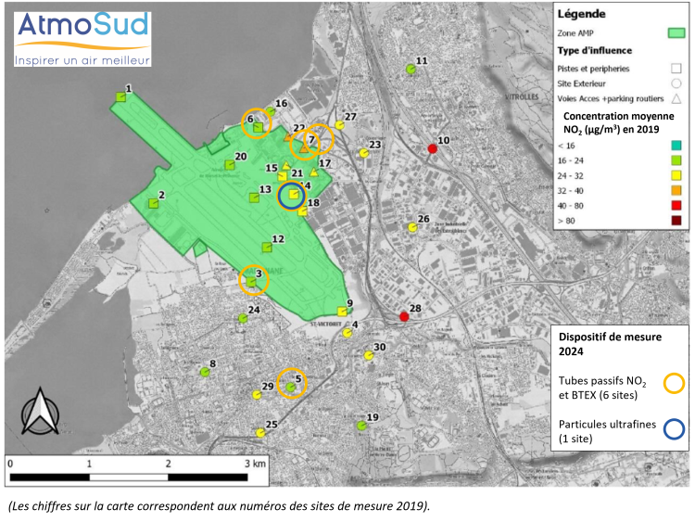Select the green swatch for 16 - 24
The width and height of the screenshot is (695, 522).
coord(676,160)
